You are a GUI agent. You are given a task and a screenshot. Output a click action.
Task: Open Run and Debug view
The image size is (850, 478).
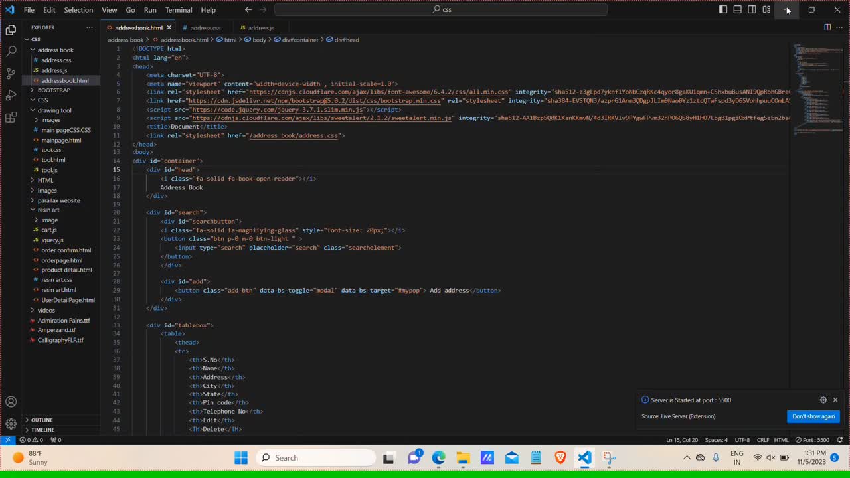(x=11, y=95)
